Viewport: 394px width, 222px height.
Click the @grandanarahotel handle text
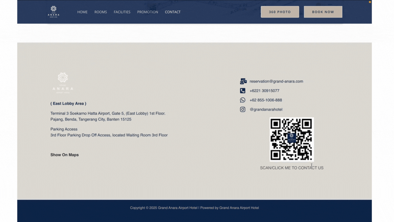(266, 109)
